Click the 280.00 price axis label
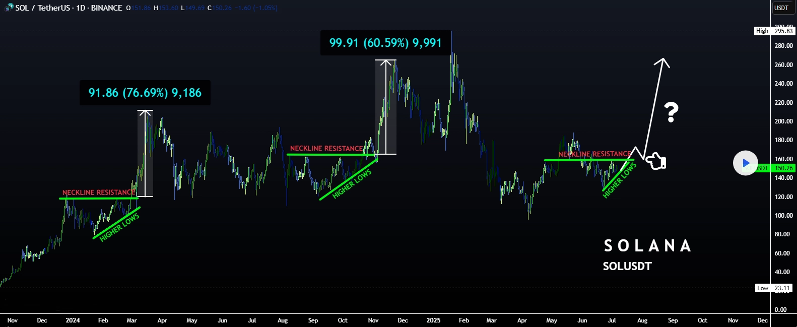This screenshot has height=327, width=797. pos(784,46)
